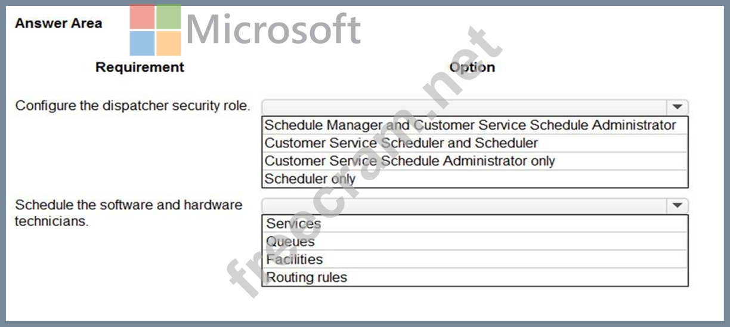Image resolution: width=730 pixels, height=327 pixels.
Task: Select Customer Service Schedule Administrator only
Action: click(x=475, y=161)
